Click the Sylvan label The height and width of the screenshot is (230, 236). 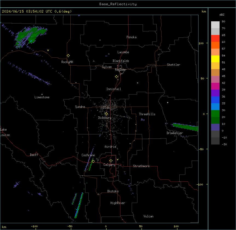(x=107, y=67)
